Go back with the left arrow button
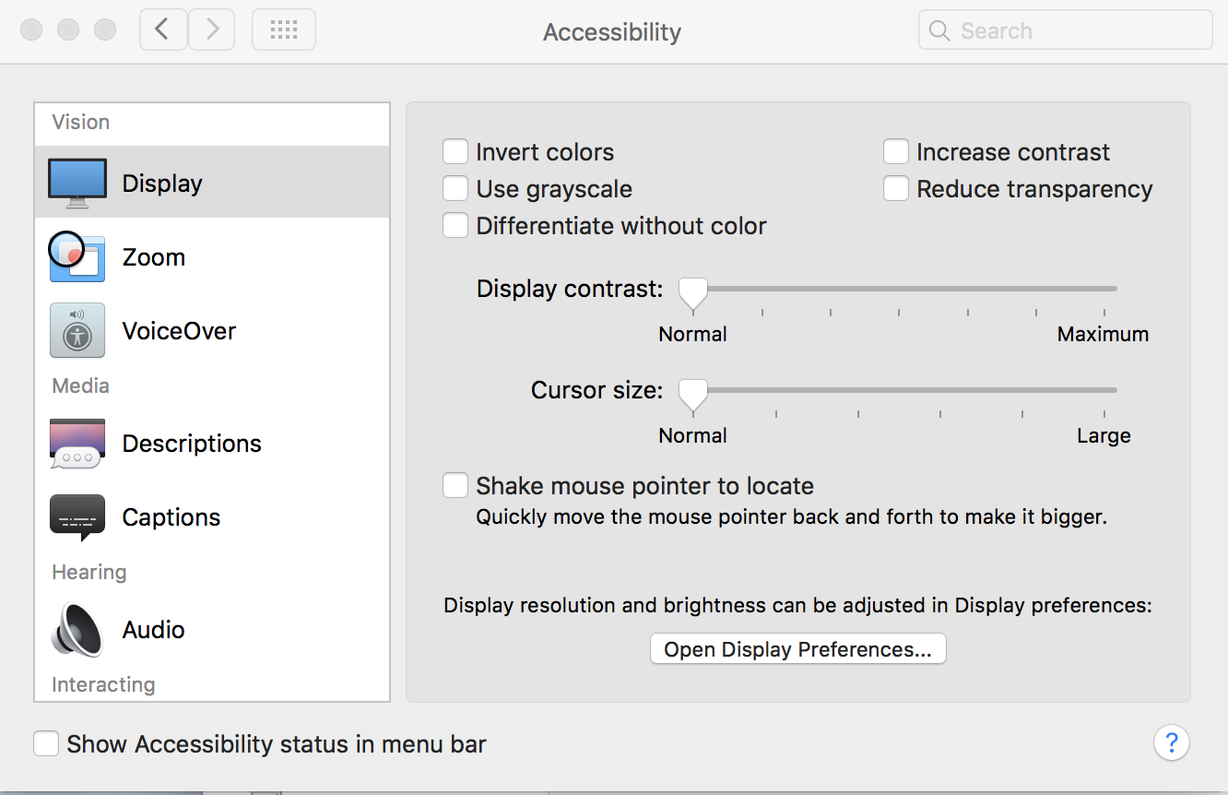This screenshot has width=1228, height=795. (x=163, y=30)
